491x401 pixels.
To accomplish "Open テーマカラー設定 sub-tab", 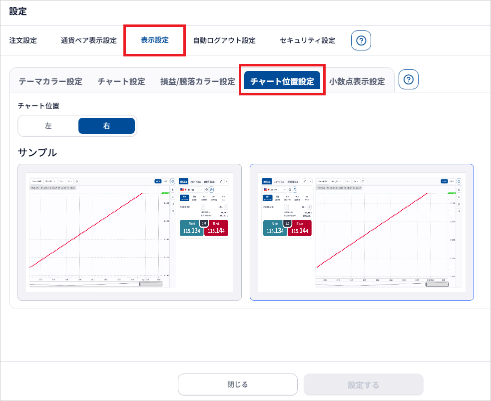I will tap(50, 81).
